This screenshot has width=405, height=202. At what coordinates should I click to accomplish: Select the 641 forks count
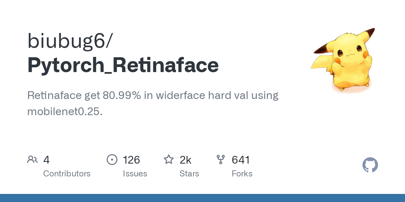tap(241, 160)
